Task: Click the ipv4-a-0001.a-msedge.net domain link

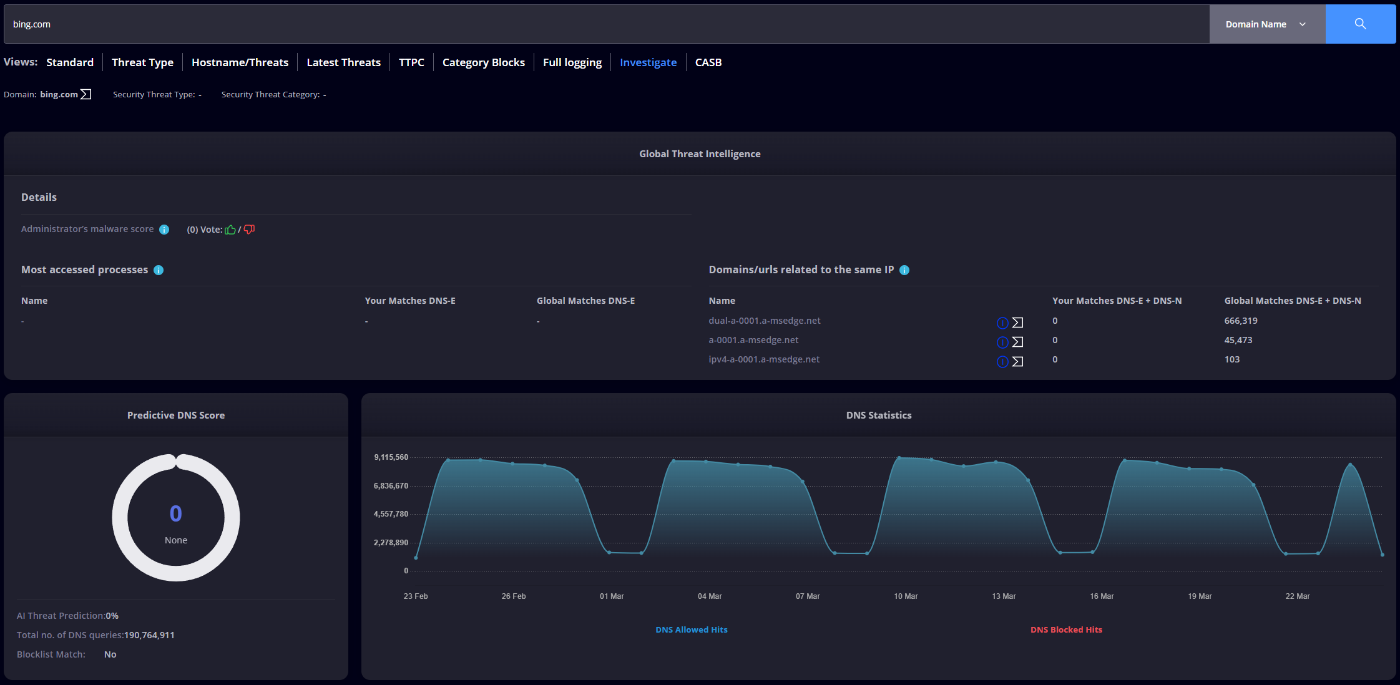Action: click(x=764, y=359)
